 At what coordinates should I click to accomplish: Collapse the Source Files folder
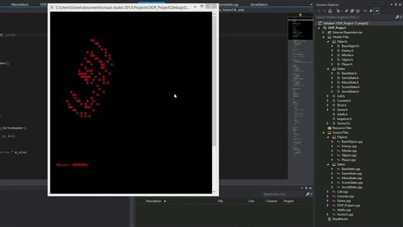(x=324, y=132)
